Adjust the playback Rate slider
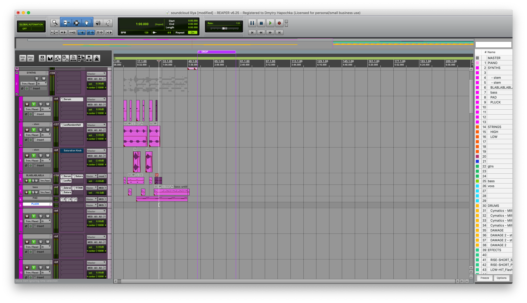The height and width of the screenshot is (303, 527). click(x=225, y=29)
